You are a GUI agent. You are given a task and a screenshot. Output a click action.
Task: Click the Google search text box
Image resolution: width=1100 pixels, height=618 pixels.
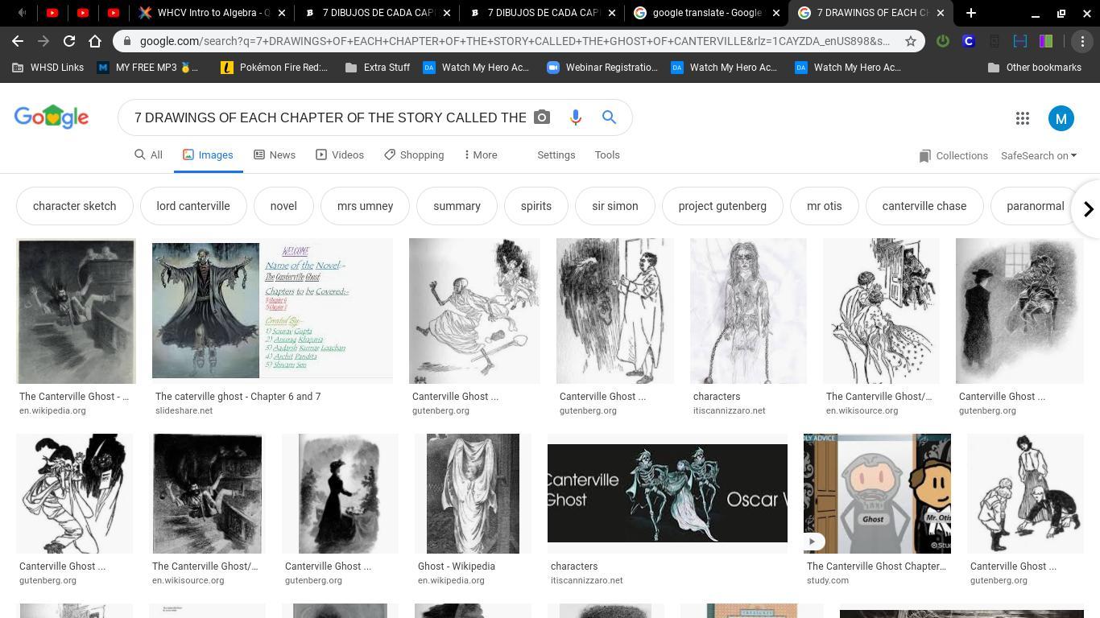click(330, 117)
